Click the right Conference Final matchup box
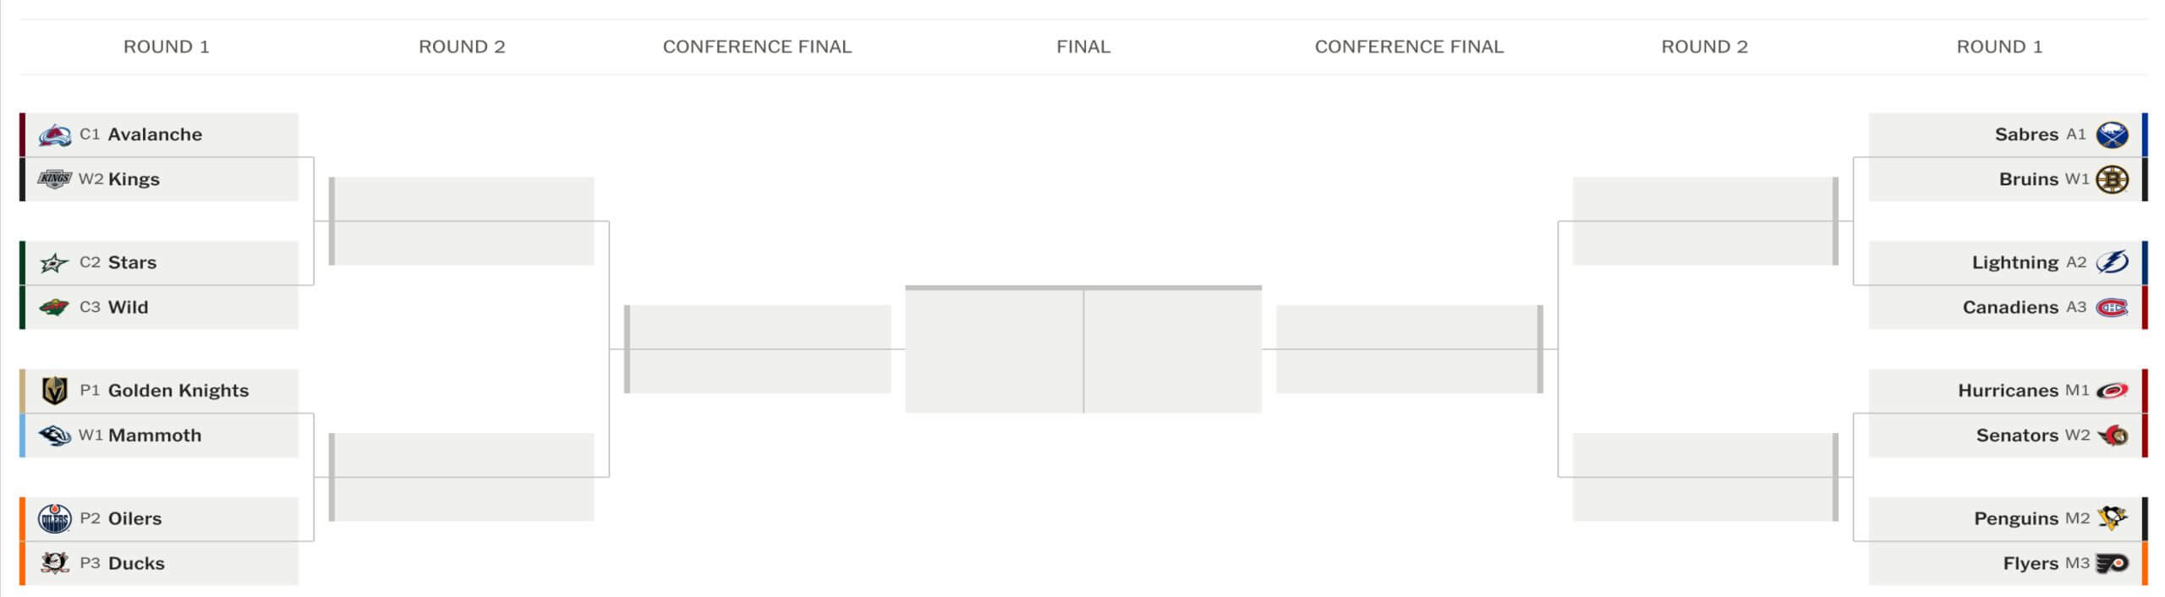Screen dimensions: 2165x597 (x=1409, y=349)
